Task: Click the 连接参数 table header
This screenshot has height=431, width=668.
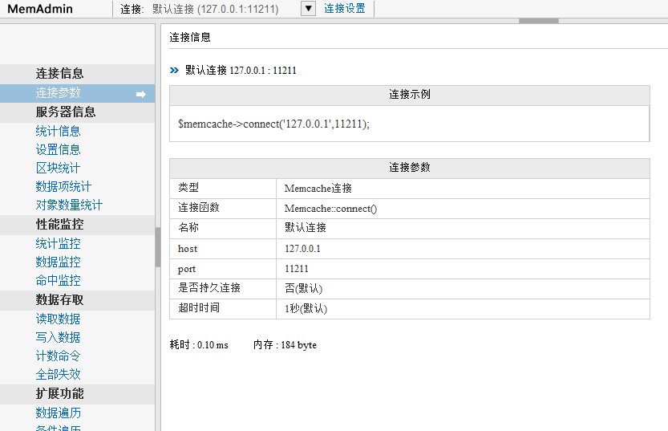Action: coord(410,168)
